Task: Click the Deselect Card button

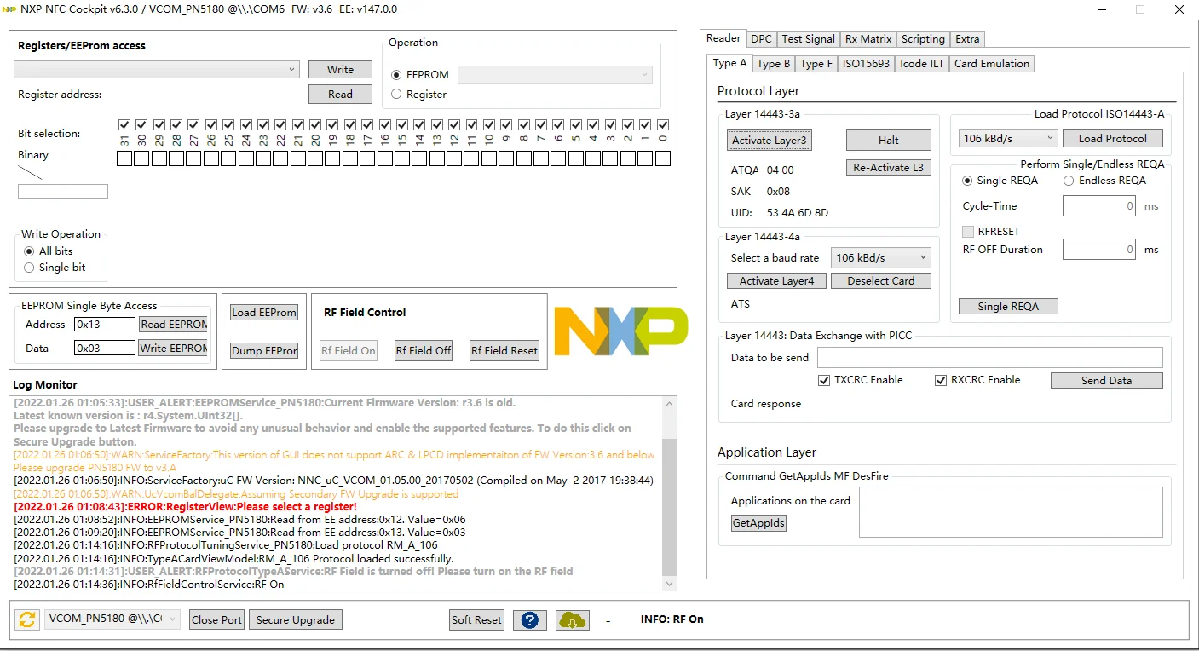Action: click(x=881, y=281)
